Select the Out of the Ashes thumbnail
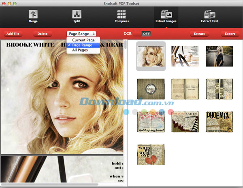The width and height of the screenshot is (243, 188). (185, 122)
